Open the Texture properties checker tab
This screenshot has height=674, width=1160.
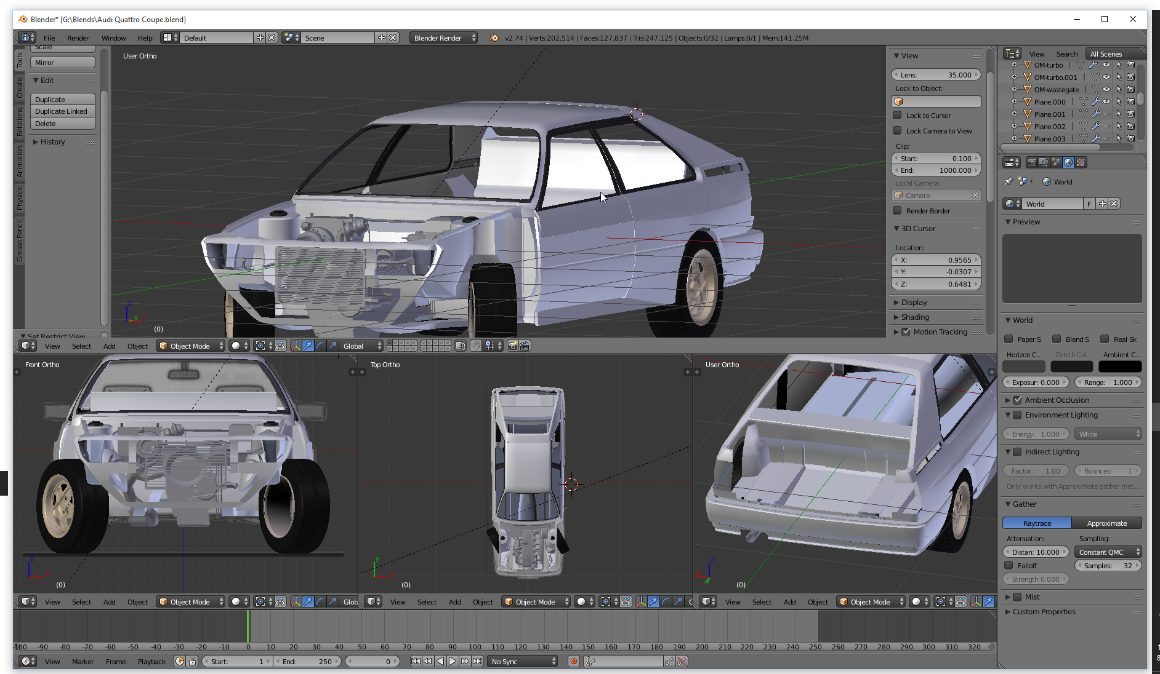tap(1081, 162)
